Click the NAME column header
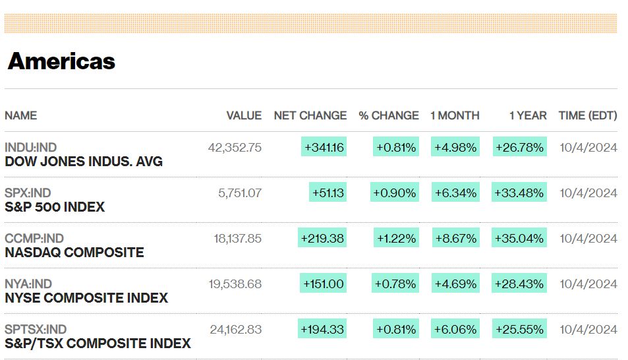The width and height of the screenshot is (628, 360). point(21,115)
